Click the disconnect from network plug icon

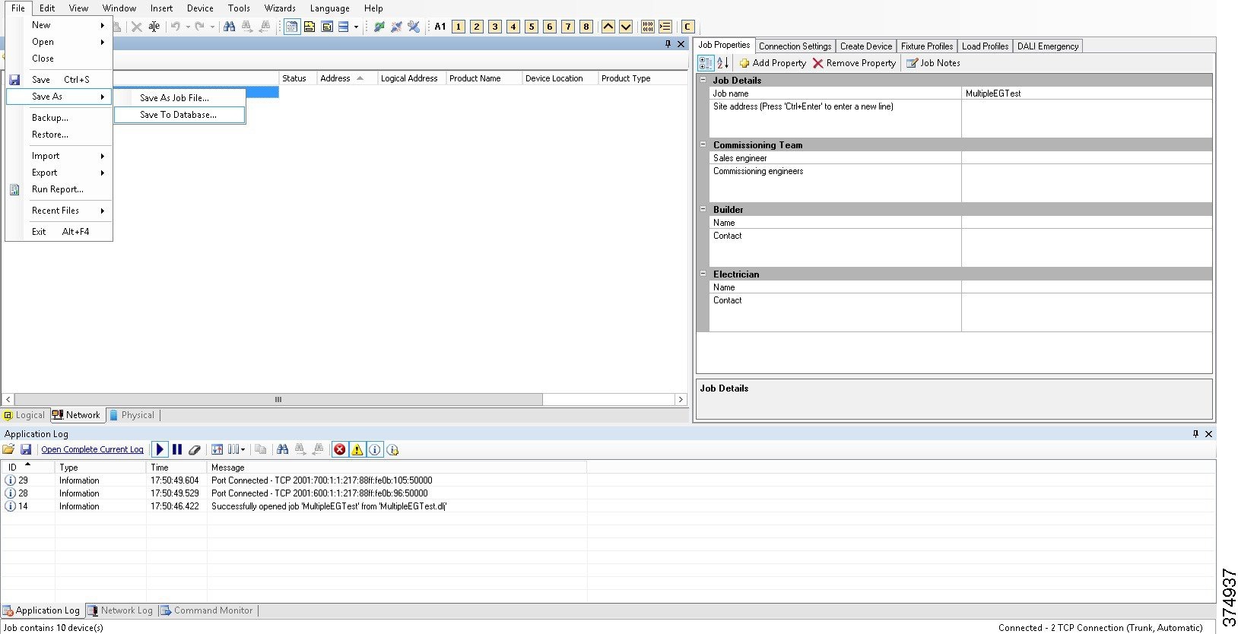click(x=396, y=27)
